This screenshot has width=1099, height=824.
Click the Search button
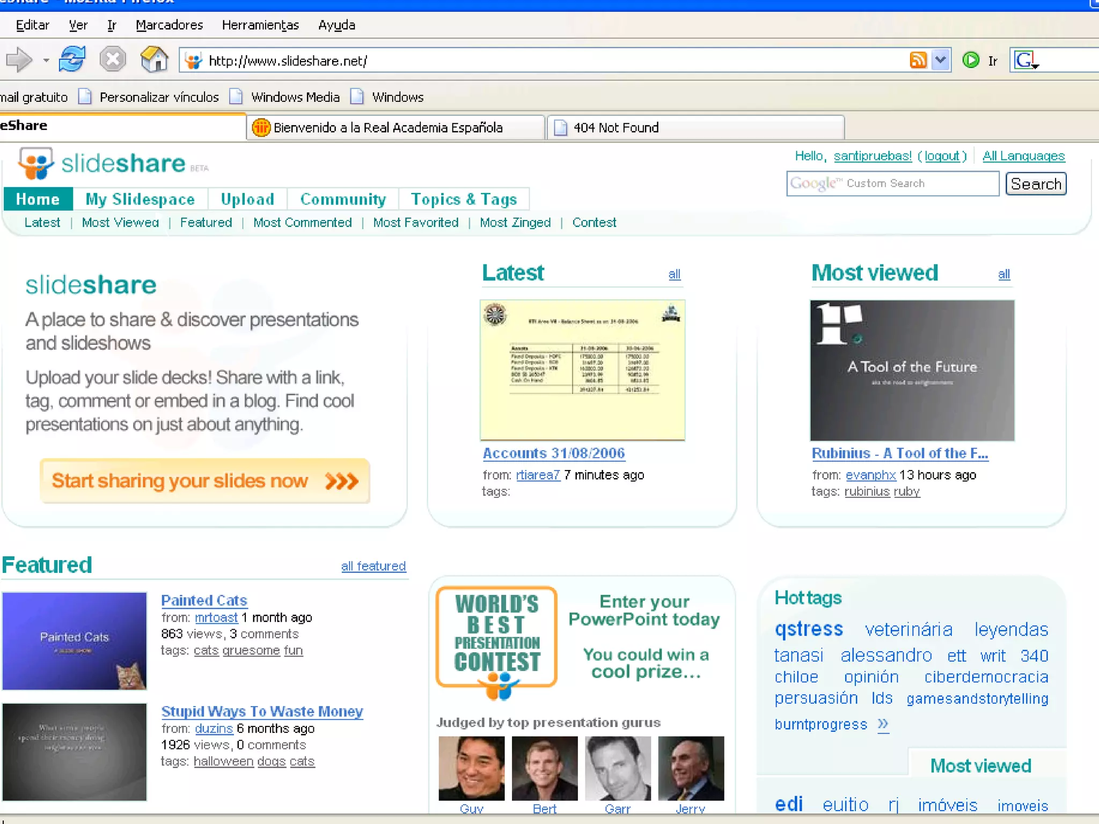coord(1035,184)
